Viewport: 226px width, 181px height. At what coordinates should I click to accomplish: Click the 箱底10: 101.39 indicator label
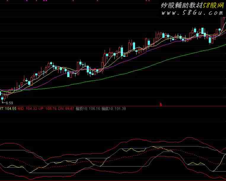click(x=114, y=109)
